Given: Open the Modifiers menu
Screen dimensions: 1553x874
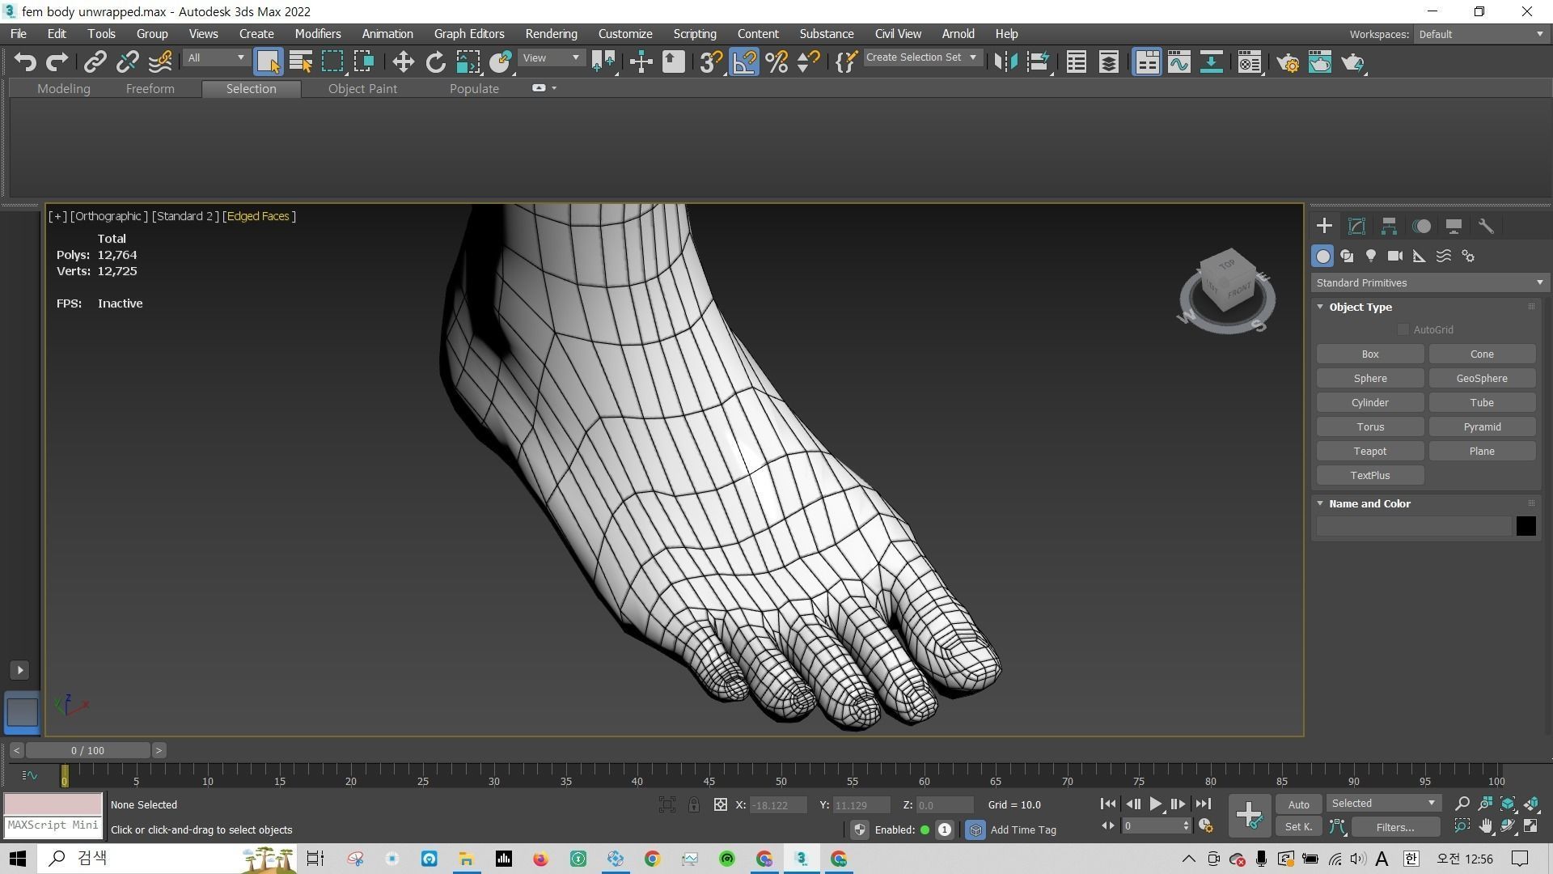Looking at the screenshot, I should (318, 34).
